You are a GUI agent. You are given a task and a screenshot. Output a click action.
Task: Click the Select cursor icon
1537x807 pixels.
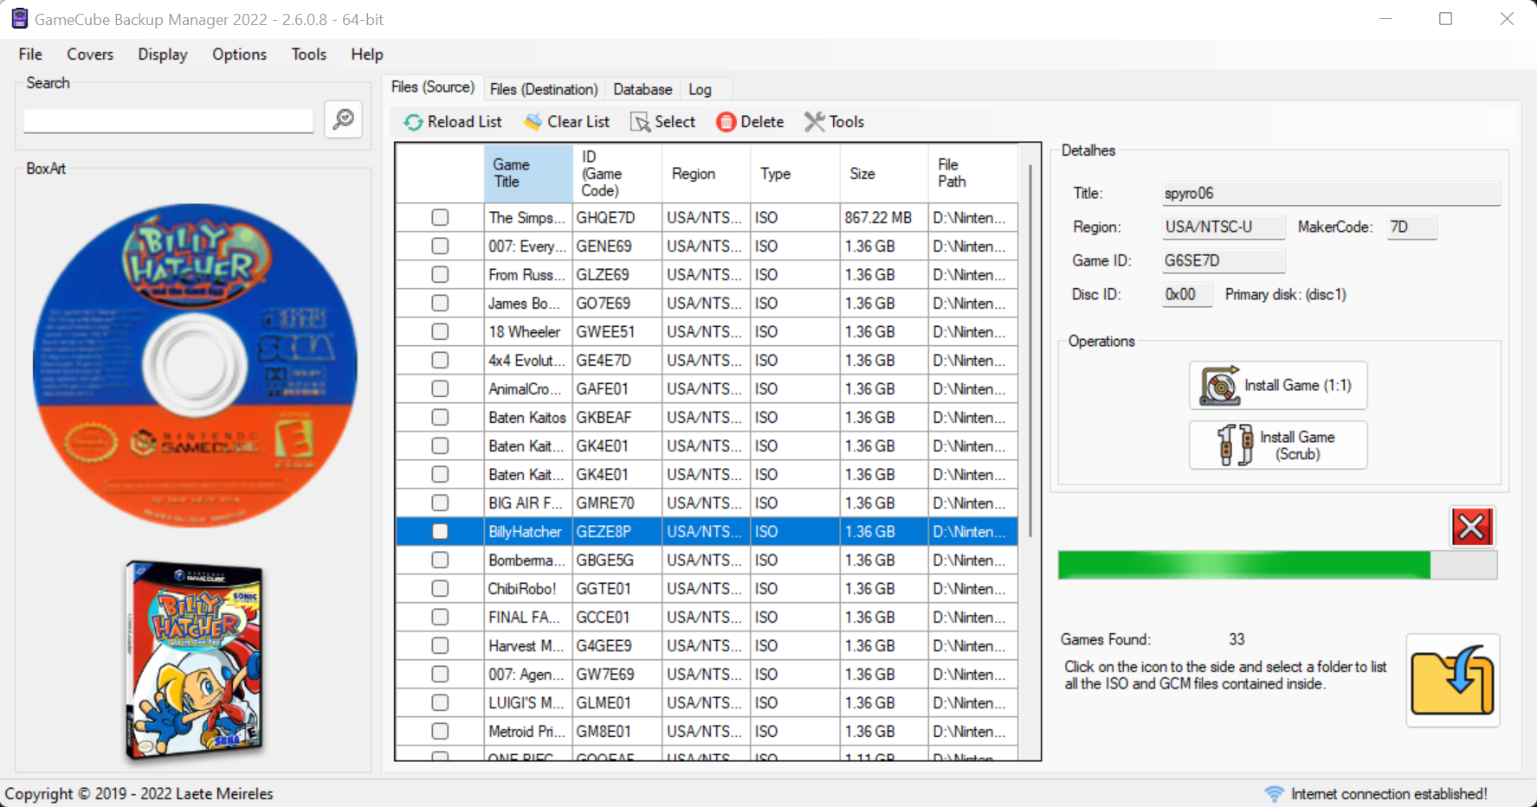pos(640,122)
